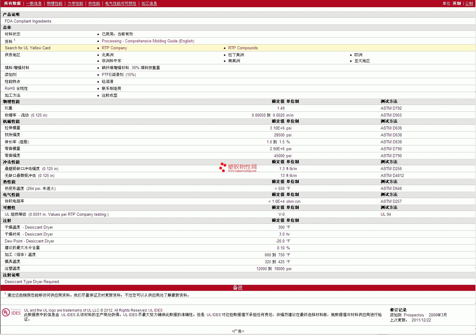Click 悬壁梁缺口冲击强度 row label
476x335 pixels.
(x=32, y=169)
